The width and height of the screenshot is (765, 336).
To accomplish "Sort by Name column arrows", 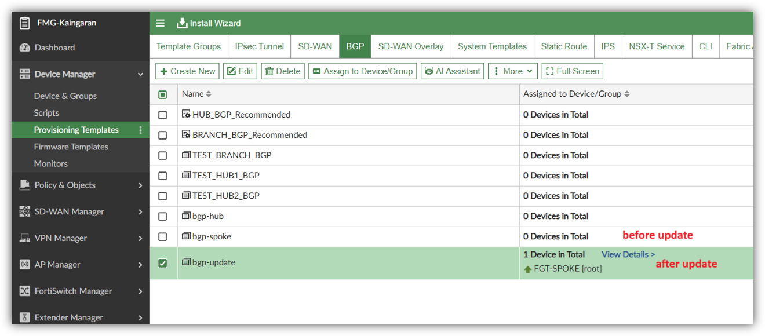I will [209, 94].
